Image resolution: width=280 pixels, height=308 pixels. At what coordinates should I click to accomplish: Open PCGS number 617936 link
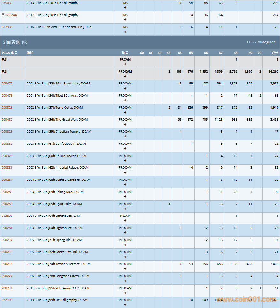[x=7, y=27]
